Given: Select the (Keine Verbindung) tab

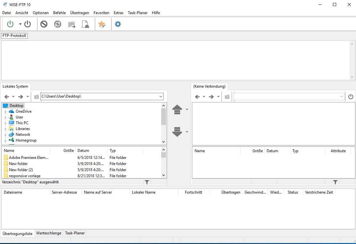Looking at the screenshot, I should (x=209, y=86).
